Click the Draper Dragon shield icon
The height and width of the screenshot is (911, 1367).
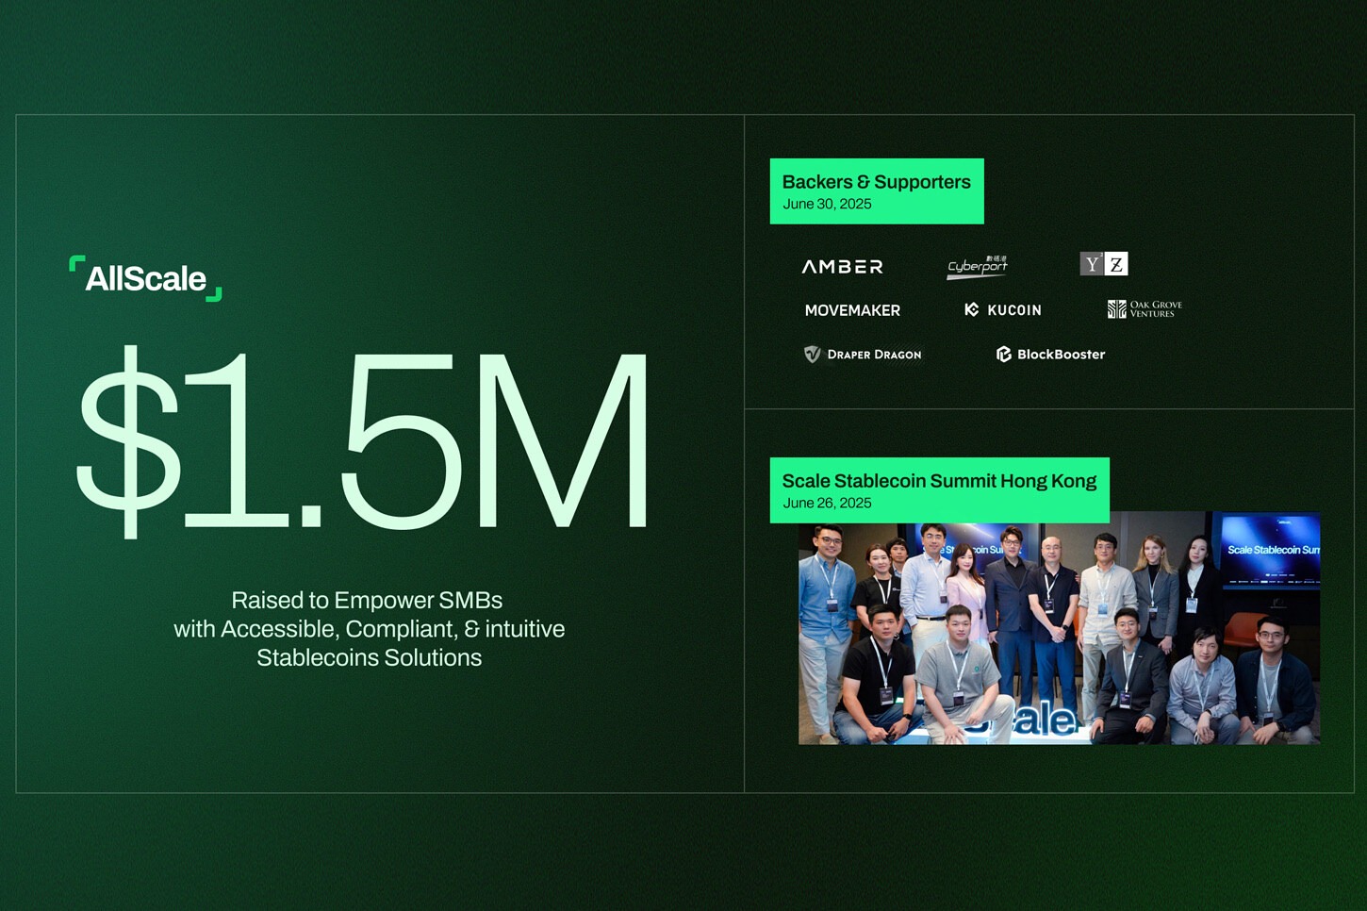(812, 355)
